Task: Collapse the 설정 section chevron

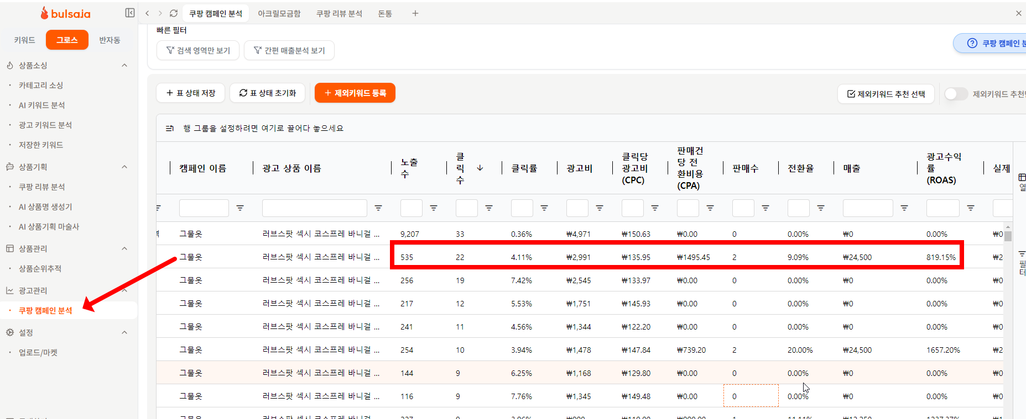Action: (x=124, y=332)
